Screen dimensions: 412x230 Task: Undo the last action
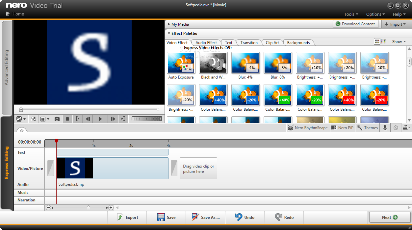point(245,217)
